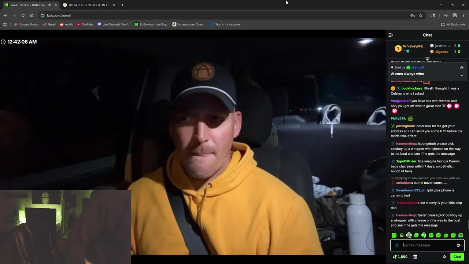Open the apps grid in bookmarks bar
469x264 pixels.
point(5,25)
